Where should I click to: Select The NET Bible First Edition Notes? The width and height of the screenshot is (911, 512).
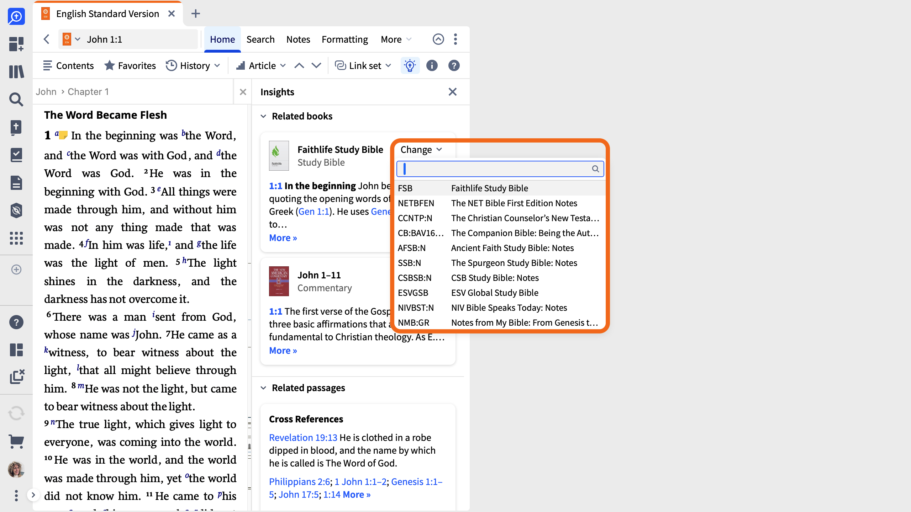[x=500, y=203]
